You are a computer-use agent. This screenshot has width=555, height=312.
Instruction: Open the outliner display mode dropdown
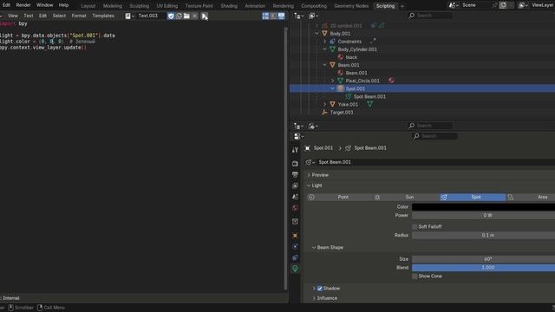coord(298,16)
